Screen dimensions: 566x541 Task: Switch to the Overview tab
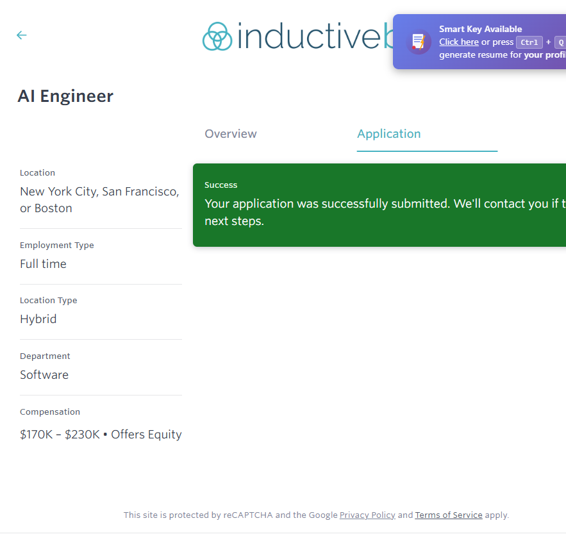click(x=231, y=134)
